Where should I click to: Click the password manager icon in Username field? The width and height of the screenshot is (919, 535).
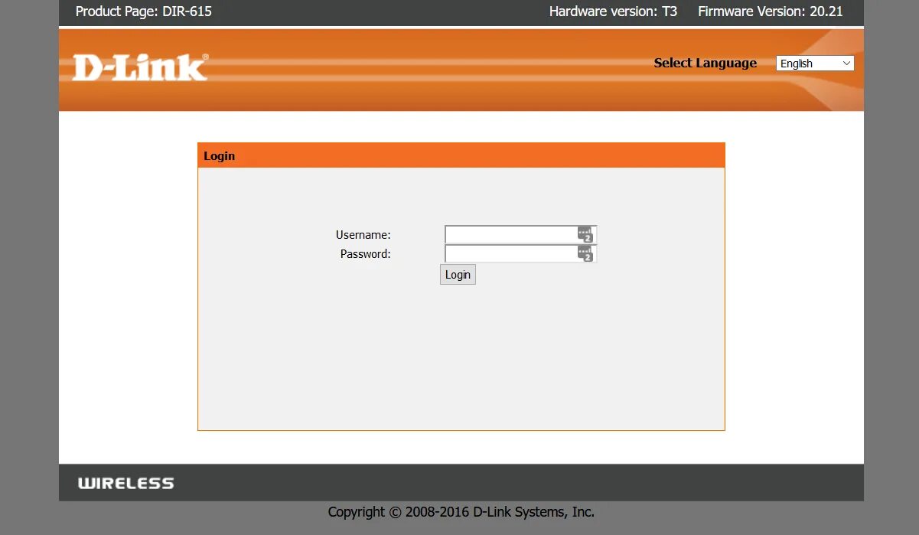pyautogui.click(x=585, y=234)
